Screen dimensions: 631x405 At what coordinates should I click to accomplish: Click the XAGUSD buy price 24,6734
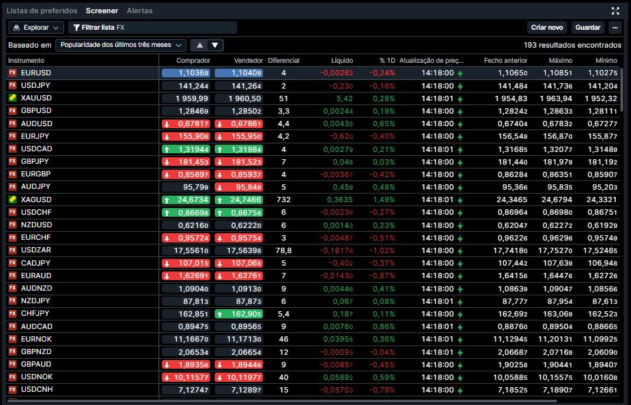(186, 200)
